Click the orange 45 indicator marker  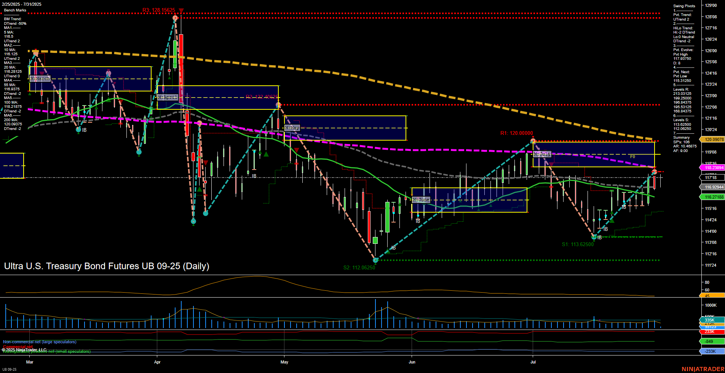pos(712,296)
